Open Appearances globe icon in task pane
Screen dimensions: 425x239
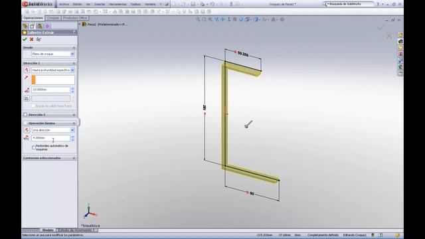click(400, 66)
